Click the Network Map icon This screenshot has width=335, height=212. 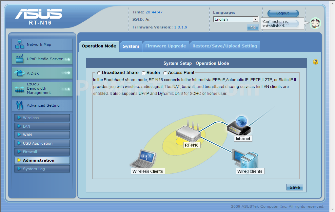point(19,44)
